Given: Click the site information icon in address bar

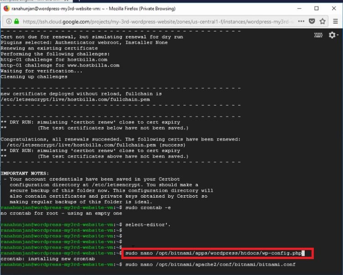Looking at the screenshot, I should pos(9,21).
